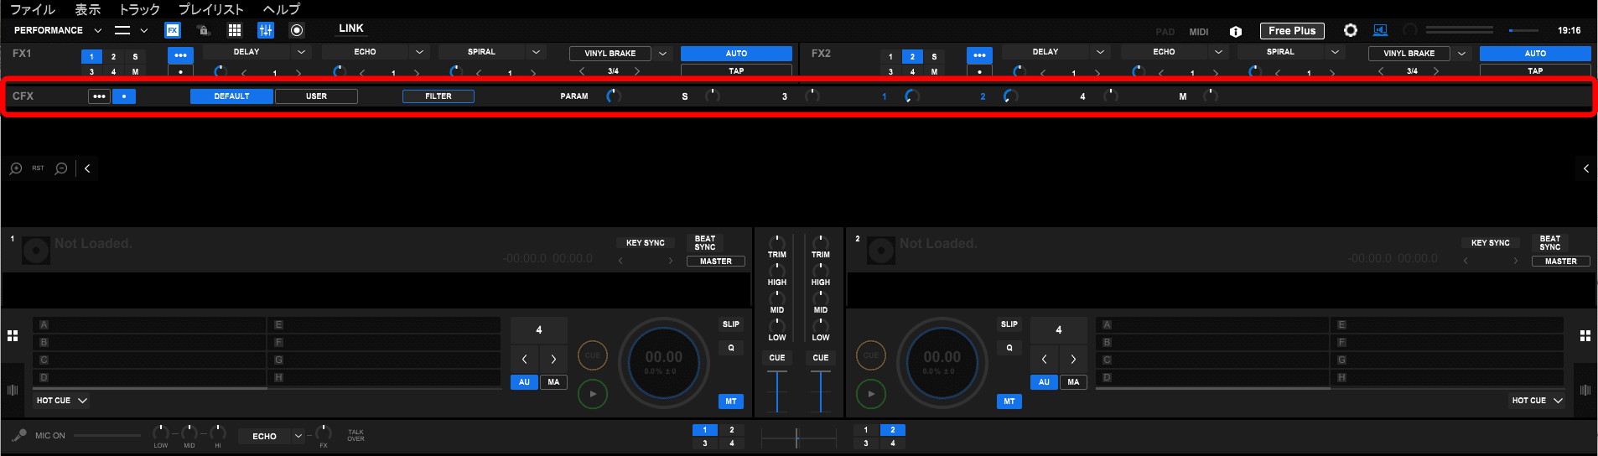Open deck 1 HOT CUE dropdown

pos(62,401)
